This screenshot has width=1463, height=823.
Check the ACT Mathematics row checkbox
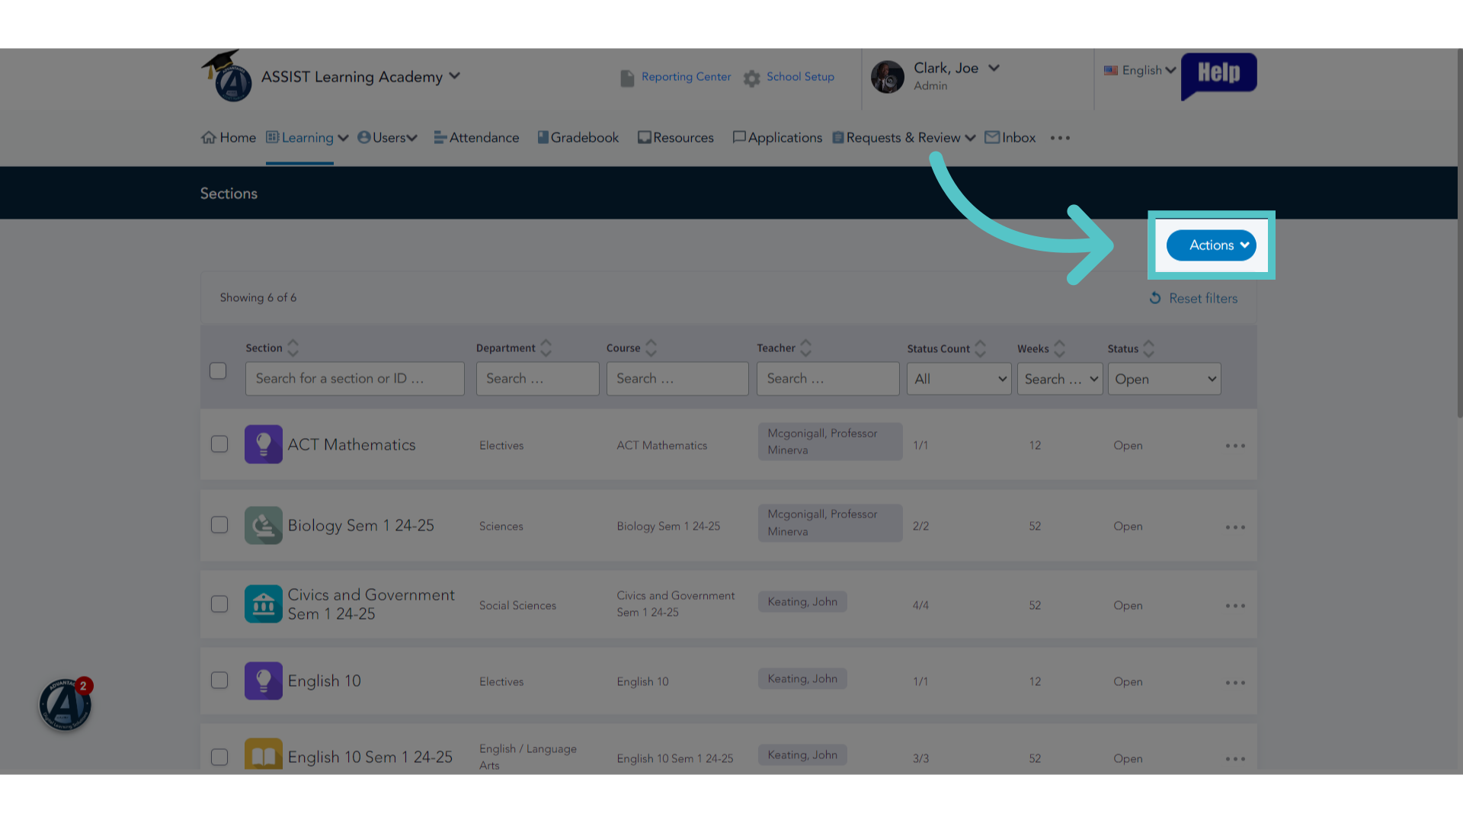point(219,444)
